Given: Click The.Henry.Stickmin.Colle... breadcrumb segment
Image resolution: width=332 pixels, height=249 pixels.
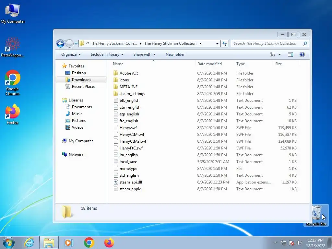Looking at the screenshot, I should pos(114,43).
